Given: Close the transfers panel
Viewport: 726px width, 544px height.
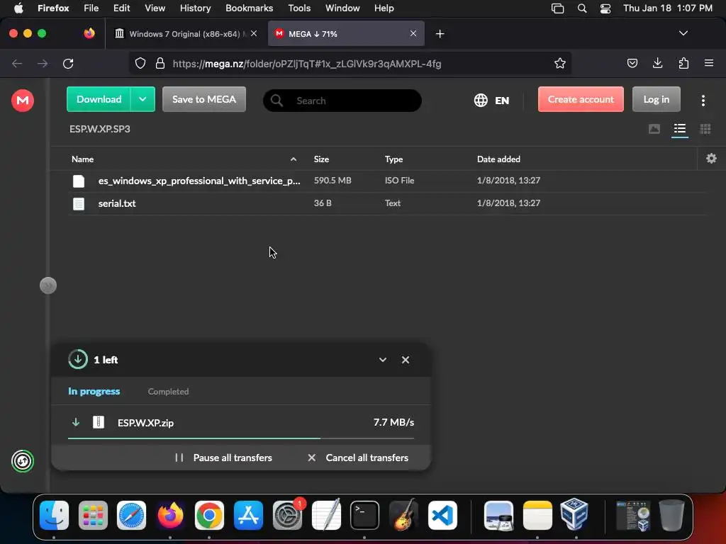Looking at the screenshot, I should point(405,359).
